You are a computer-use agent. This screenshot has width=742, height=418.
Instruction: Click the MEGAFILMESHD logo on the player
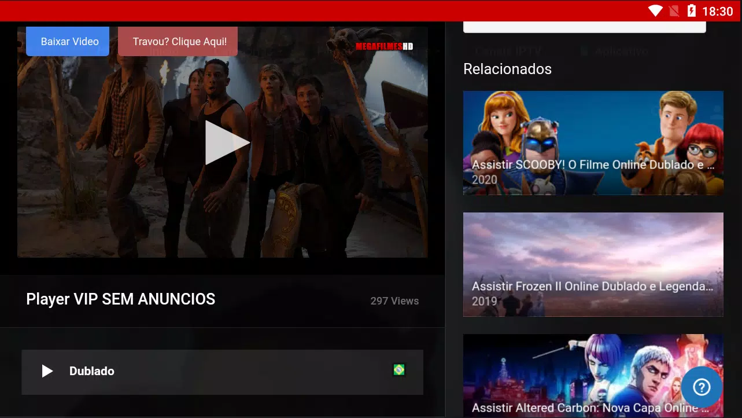[384, 46]
